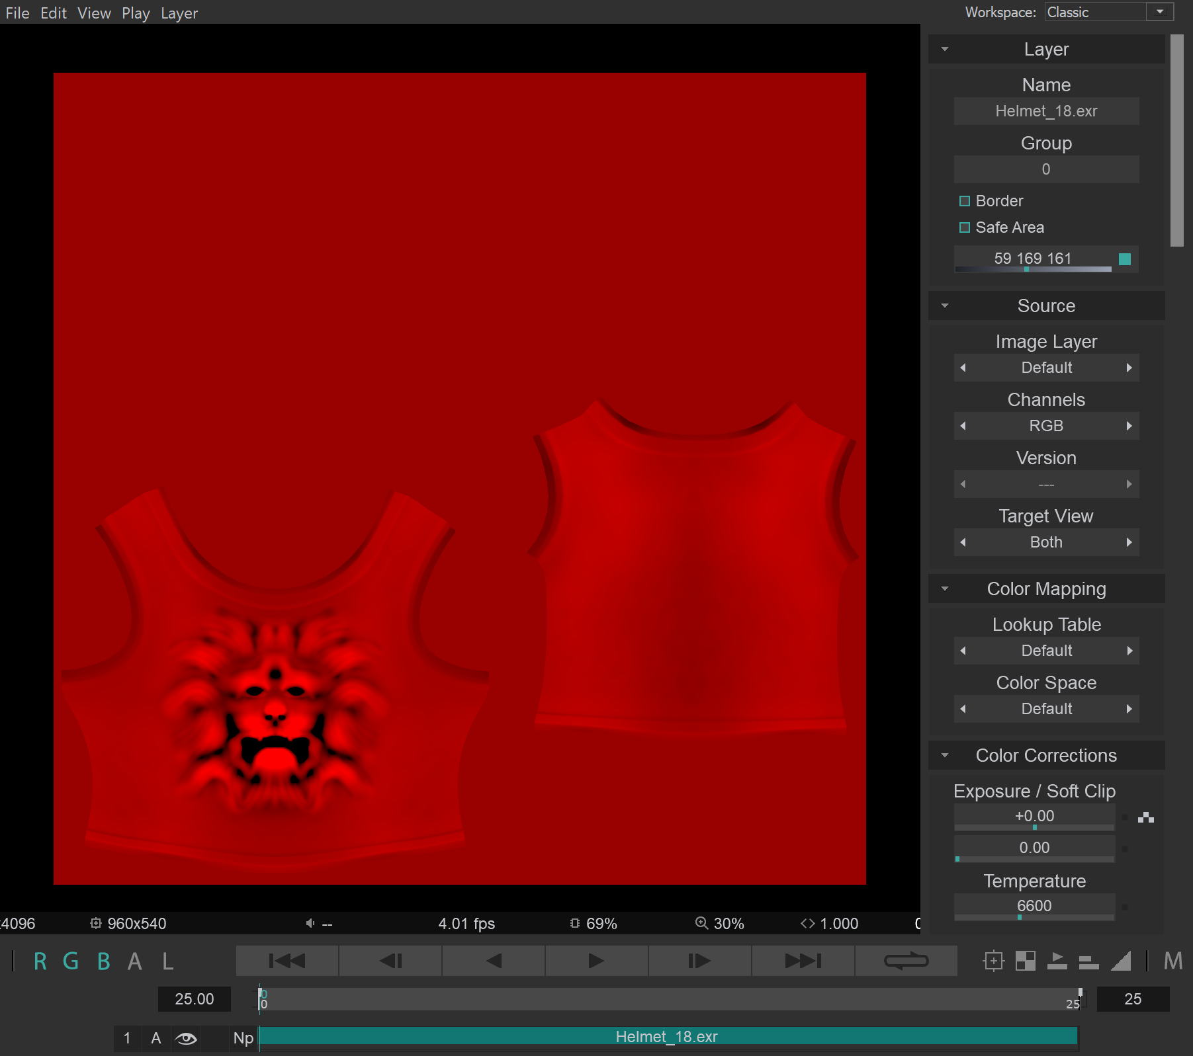Enable the Safe Area checkbox

[964, 227]
